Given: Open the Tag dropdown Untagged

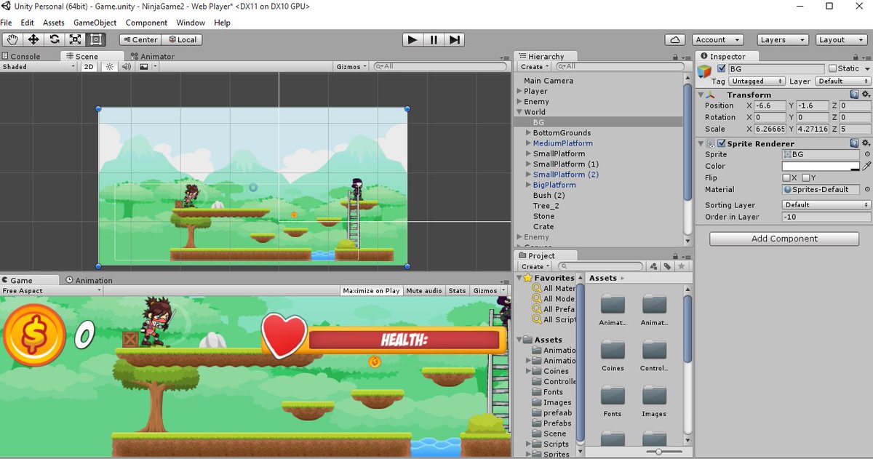Looking at the screenshot, I should pyautogui.click(x=757, y=81).
